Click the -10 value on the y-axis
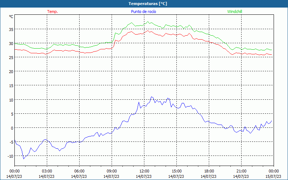Screen dimensions: 288x180 pyautogui.click(x=10, y=156)
